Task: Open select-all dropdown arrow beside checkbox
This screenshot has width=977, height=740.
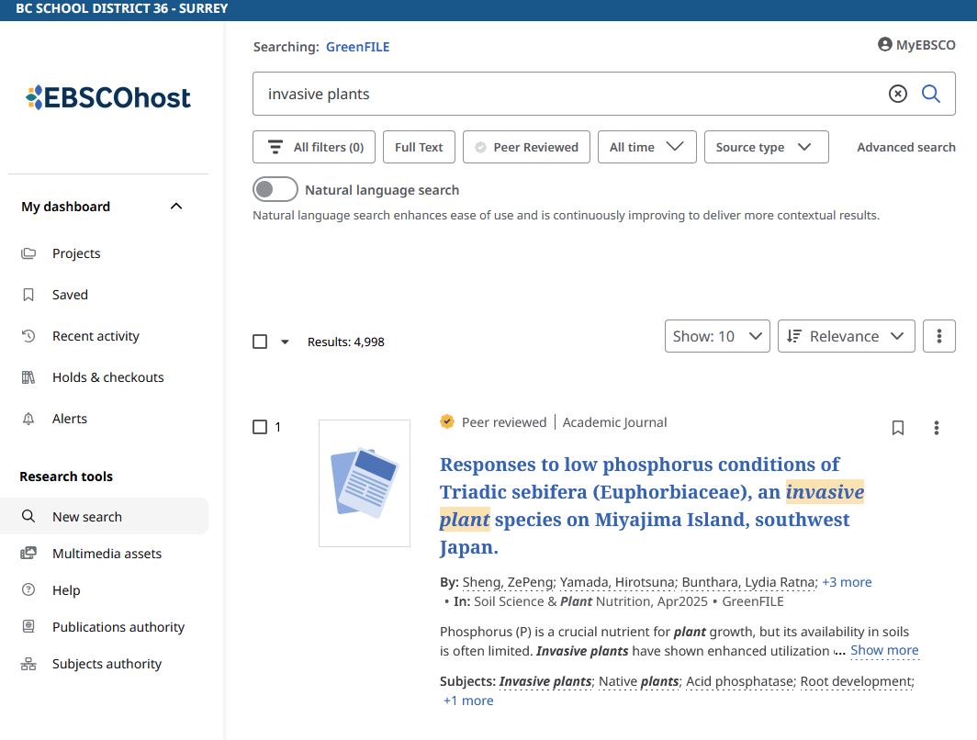Action: [x=285, y=342]
